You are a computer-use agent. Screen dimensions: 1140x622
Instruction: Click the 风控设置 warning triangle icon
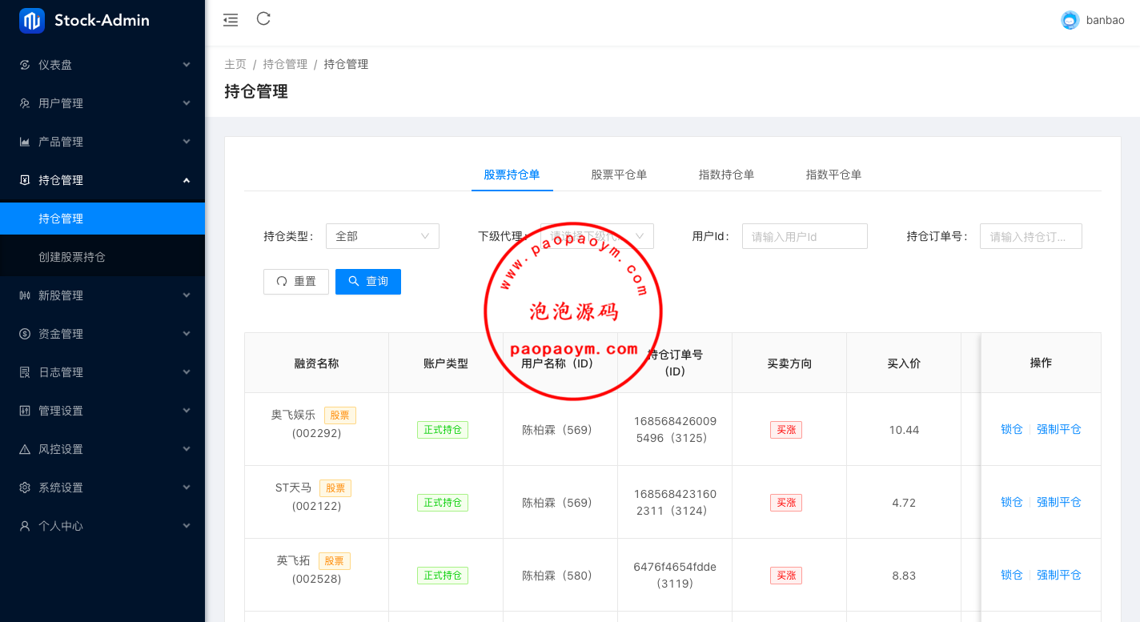pos(25,449)
